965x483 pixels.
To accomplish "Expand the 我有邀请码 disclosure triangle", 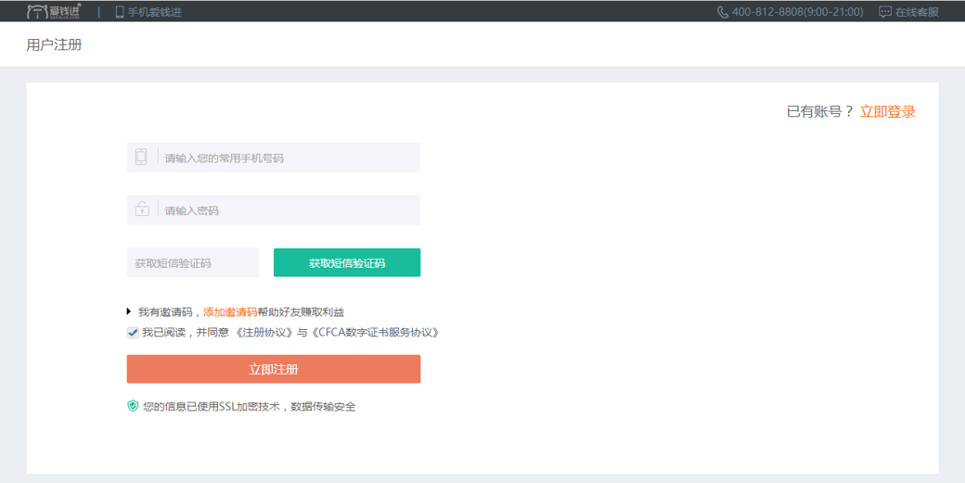I will click(x=129, y=311).
